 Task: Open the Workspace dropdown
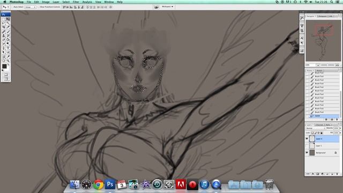[168, 7]
